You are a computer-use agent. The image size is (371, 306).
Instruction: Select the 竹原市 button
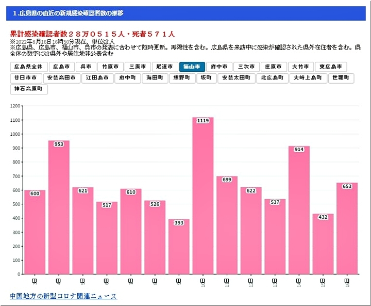coord(111,67)
